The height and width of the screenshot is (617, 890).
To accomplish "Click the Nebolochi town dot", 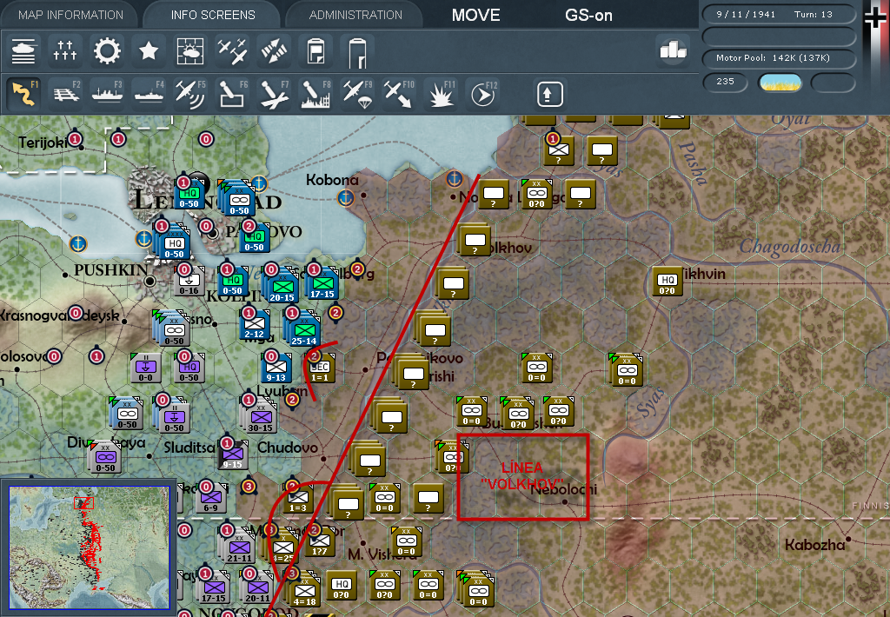I will pos(564,501).
